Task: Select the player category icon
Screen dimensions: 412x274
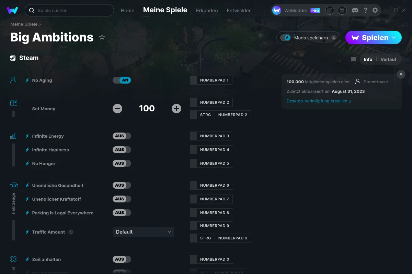Action: coord(13,80)
